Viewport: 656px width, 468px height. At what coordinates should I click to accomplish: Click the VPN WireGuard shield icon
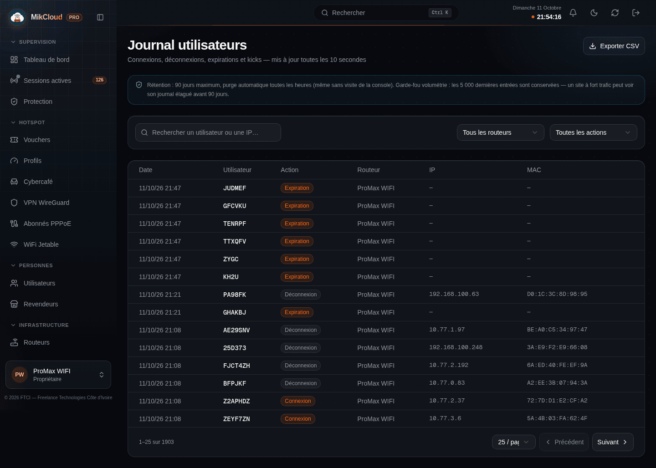(x=14, y=203)
